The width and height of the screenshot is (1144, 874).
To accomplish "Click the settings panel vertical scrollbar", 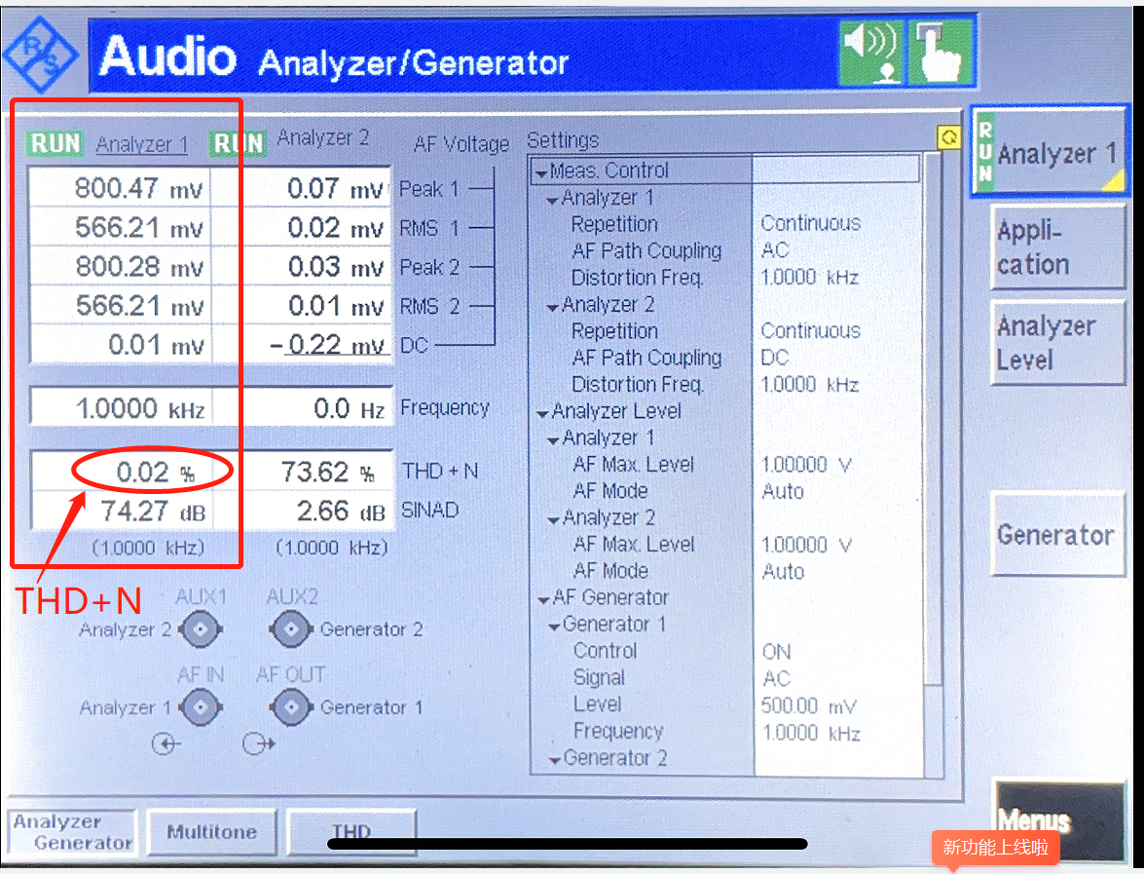I will [x=933, y=465].
